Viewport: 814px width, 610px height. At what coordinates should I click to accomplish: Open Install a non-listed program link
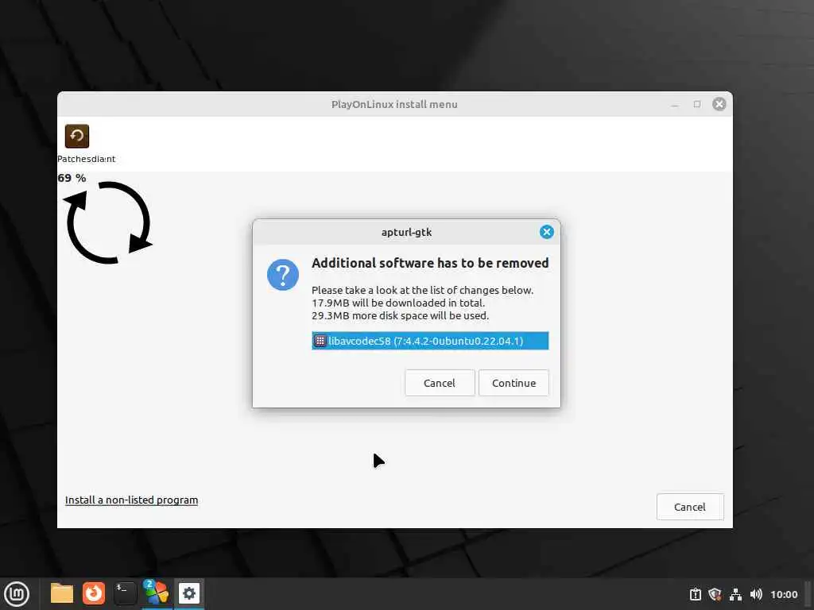131,500
